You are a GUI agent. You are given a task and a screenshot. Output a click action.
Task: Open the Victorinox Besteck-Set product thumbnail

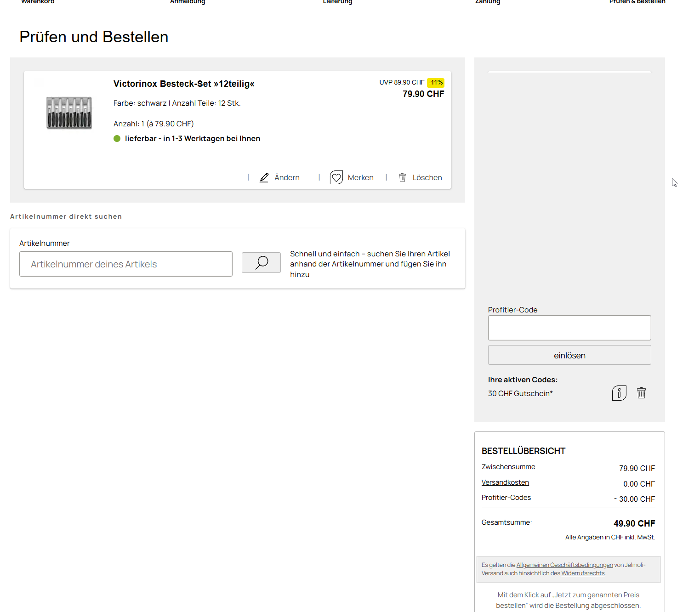pyautogui.click(x=69, y=113)
